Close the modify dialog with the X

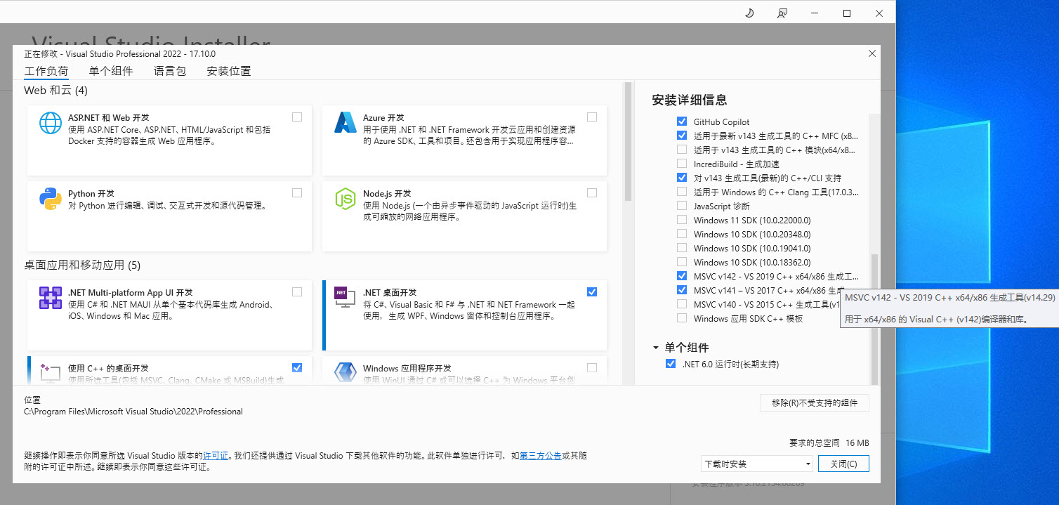coord(872,53)
